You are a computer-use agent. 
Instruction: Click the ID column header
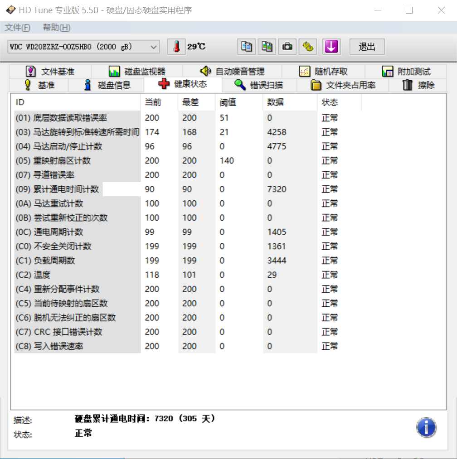tap(76, 102)
